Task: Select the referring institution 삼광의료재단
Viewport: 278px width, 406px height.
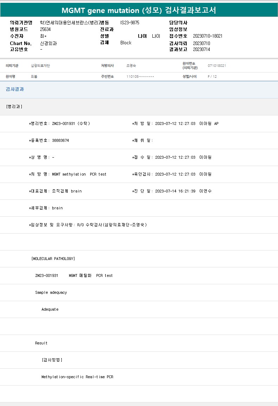Action: 40,65
